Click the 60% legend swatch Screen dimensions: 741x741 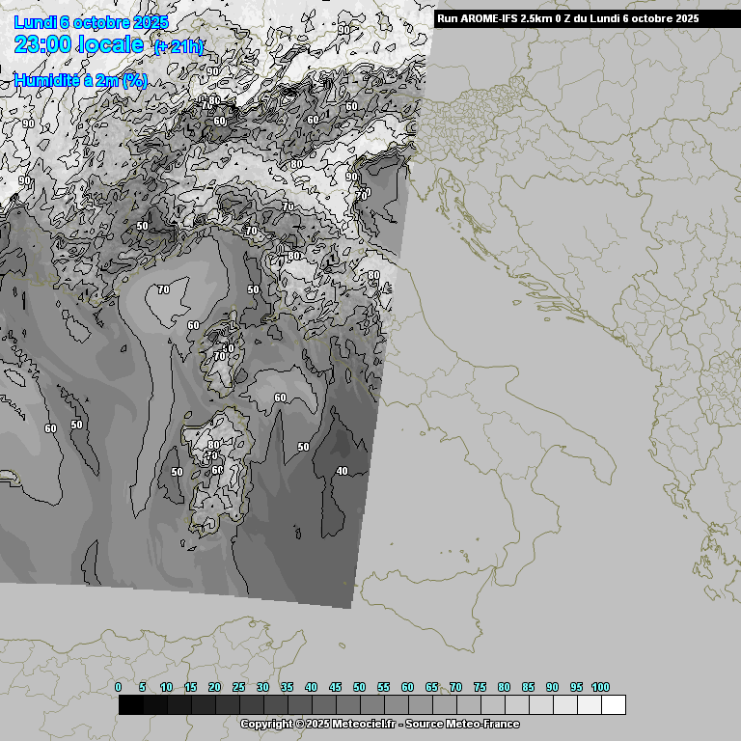(x=420, y=705)
